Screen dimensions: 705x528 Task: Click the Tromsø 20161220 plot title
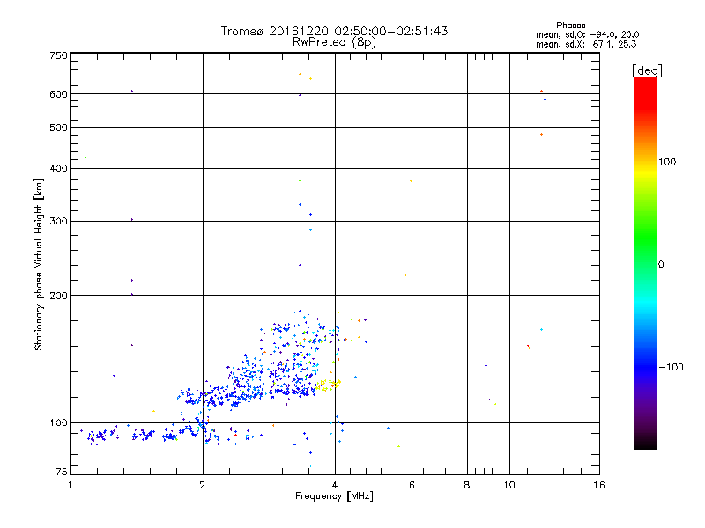point(334,31)
